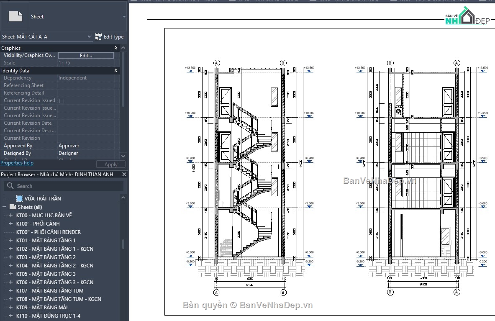Click the Apply button in Properties
Viewport: 495px width, 321px height.
tap(111, 164)
